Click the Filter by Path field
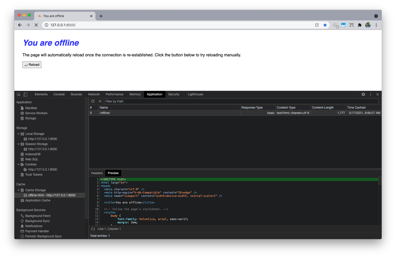Screen dimensions: 396x258 pos(241,101)
